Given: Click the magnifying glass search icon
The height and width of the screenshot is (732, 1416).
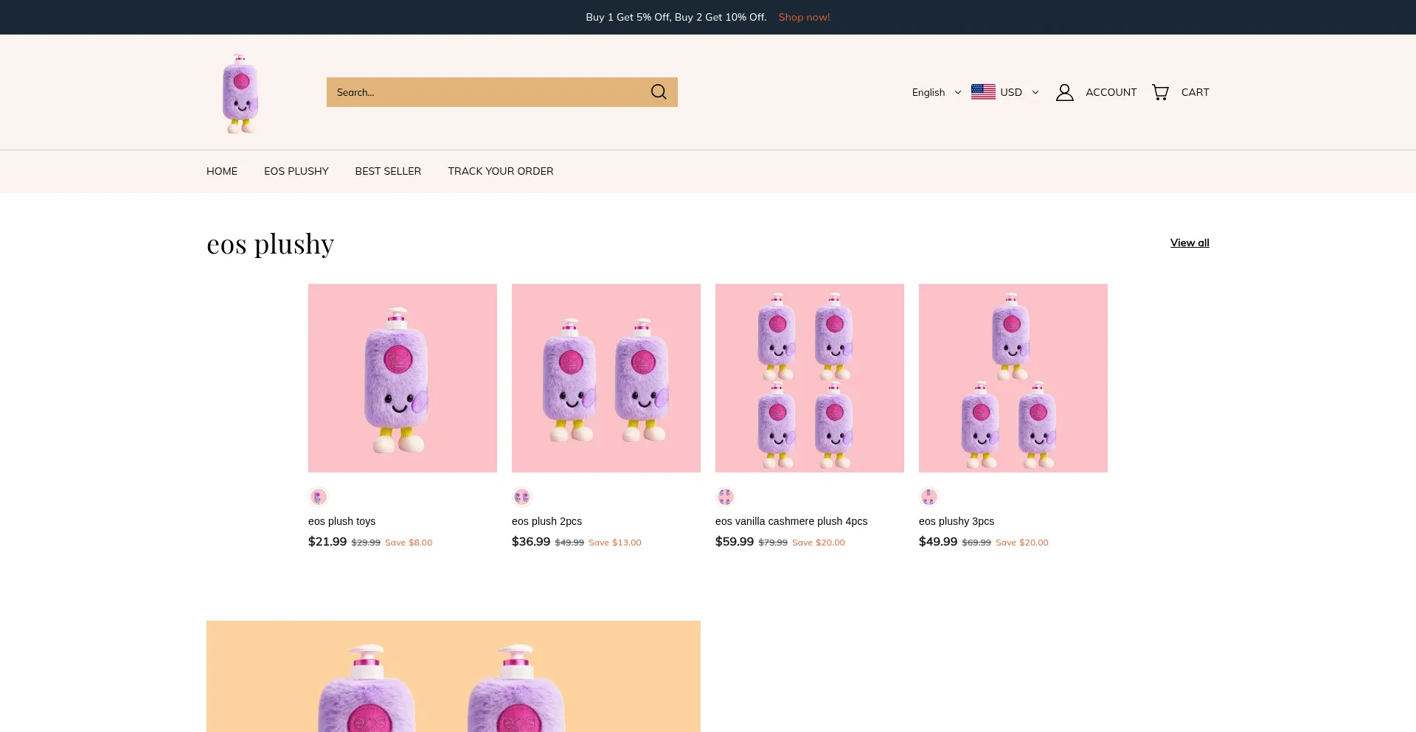Looking at the screenshot, I should 659,92.
